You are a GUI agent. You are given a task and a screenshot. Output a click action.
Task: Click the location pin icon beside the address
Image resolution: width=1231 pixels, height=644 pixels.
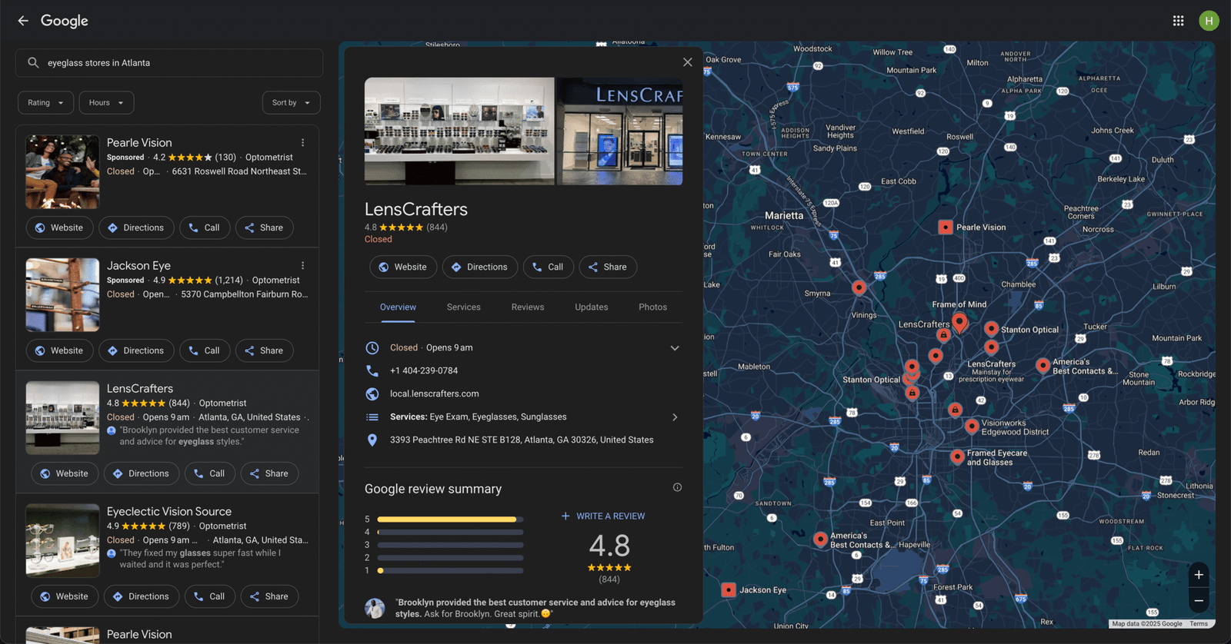coord(372,440)
